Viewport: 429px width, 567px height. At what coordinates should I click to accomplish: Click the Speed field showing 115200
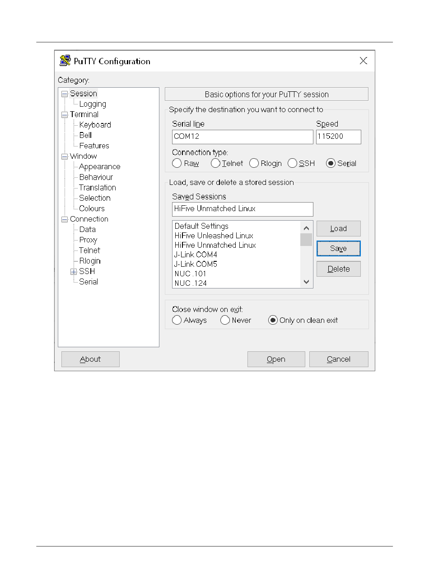(x=339, y=137)
